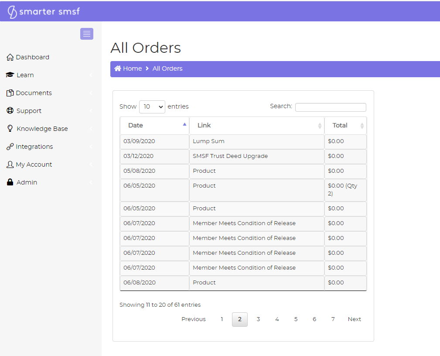The width and height of the screenshot is (440, 356).
Task: Click the current page 2 button
Action: coord(240,319)
